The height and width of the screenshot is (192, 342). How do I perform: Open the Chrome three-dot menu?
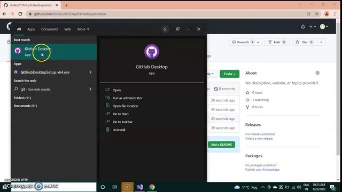click(335, 14)
